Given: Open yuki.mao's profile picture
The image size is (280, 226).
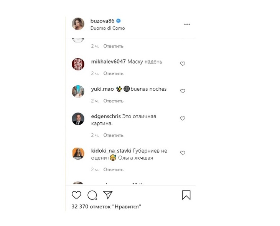Looking at the screenshot, I should click(78, 91).
